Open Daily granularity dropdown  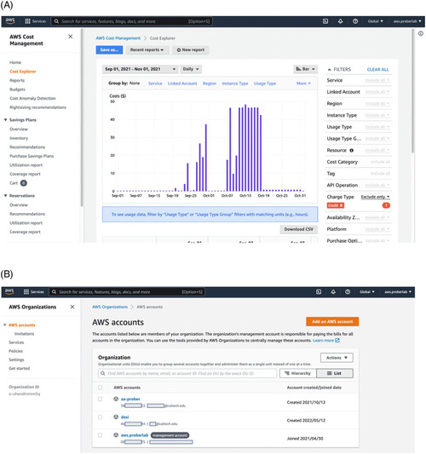(x=191, y=69)
